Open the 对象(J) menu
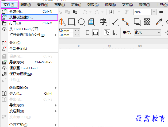 pos(76,5)
